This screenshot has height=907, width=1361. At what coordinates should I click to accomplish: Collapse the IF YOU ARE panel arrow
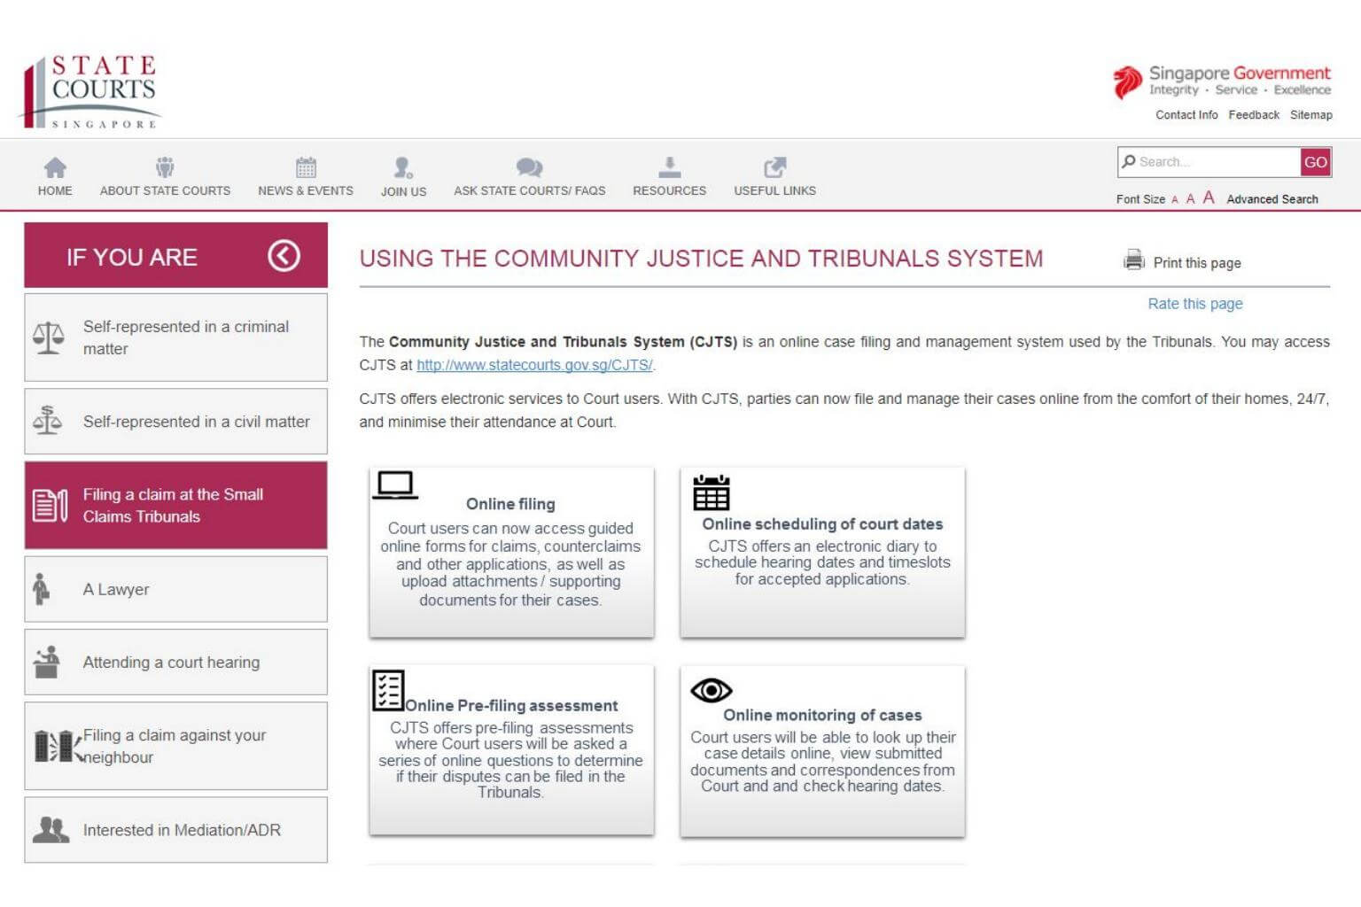284,257
